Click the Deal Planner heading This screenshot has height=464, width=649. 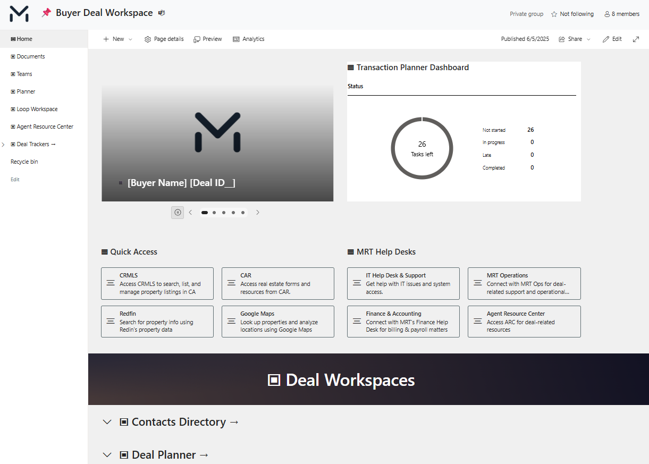pyautogui.click(x=165, y=455)
